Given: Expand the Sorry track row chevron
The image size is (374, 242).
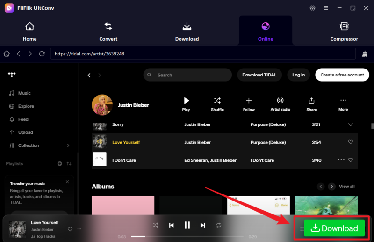Looking at the screenshot, I should pyautogui.click(x=350, y=124).
